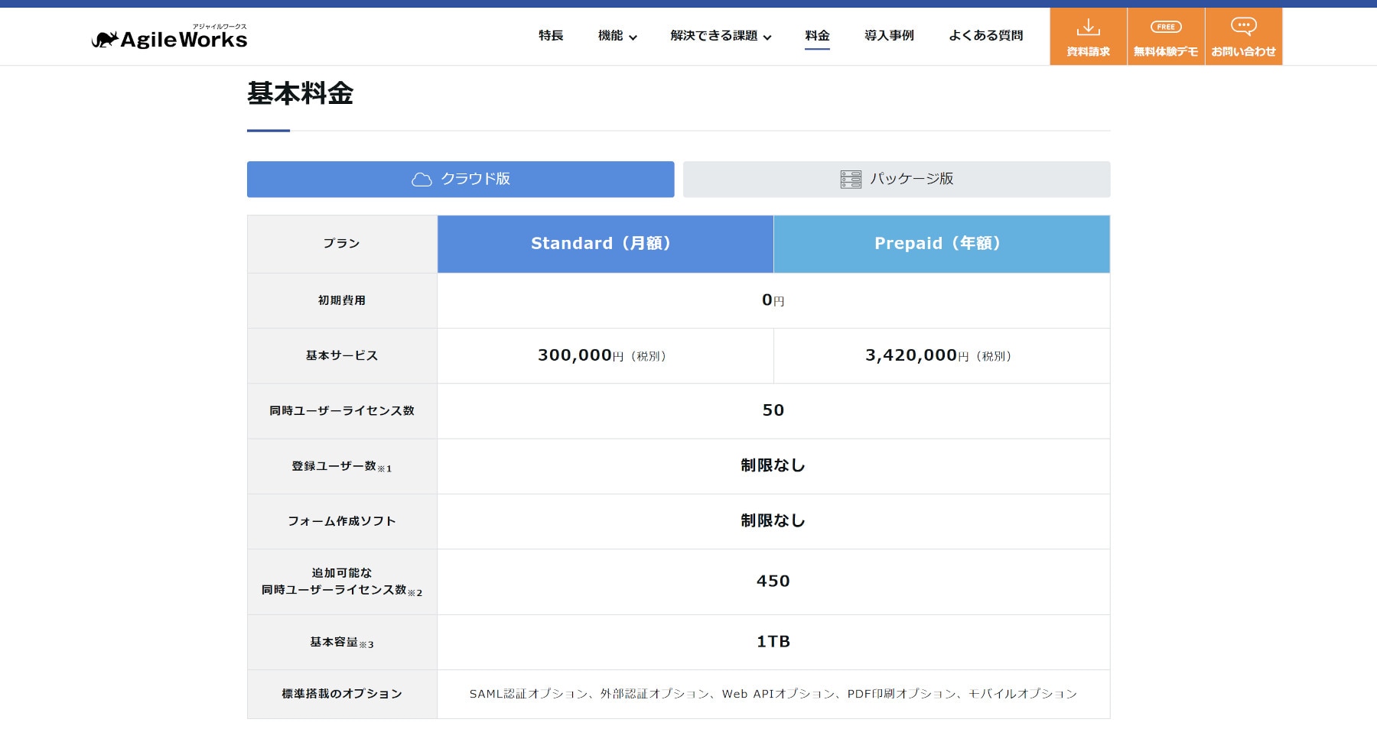The height and width of the screenshot is (729, 1377).
Task: Click the ※2 footnote beside 同時ユーザーライセンス数
Action: click(415, 592)
